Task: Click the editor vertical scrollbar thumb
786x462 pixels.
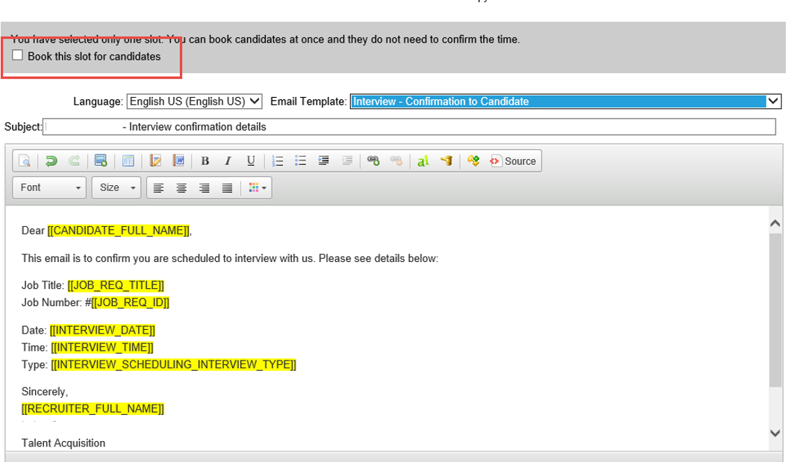Action: pos(776,310)
